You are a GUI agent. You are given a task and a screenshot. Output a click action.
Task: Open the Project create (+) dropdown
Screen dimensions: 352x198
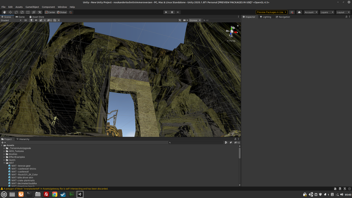3,142
